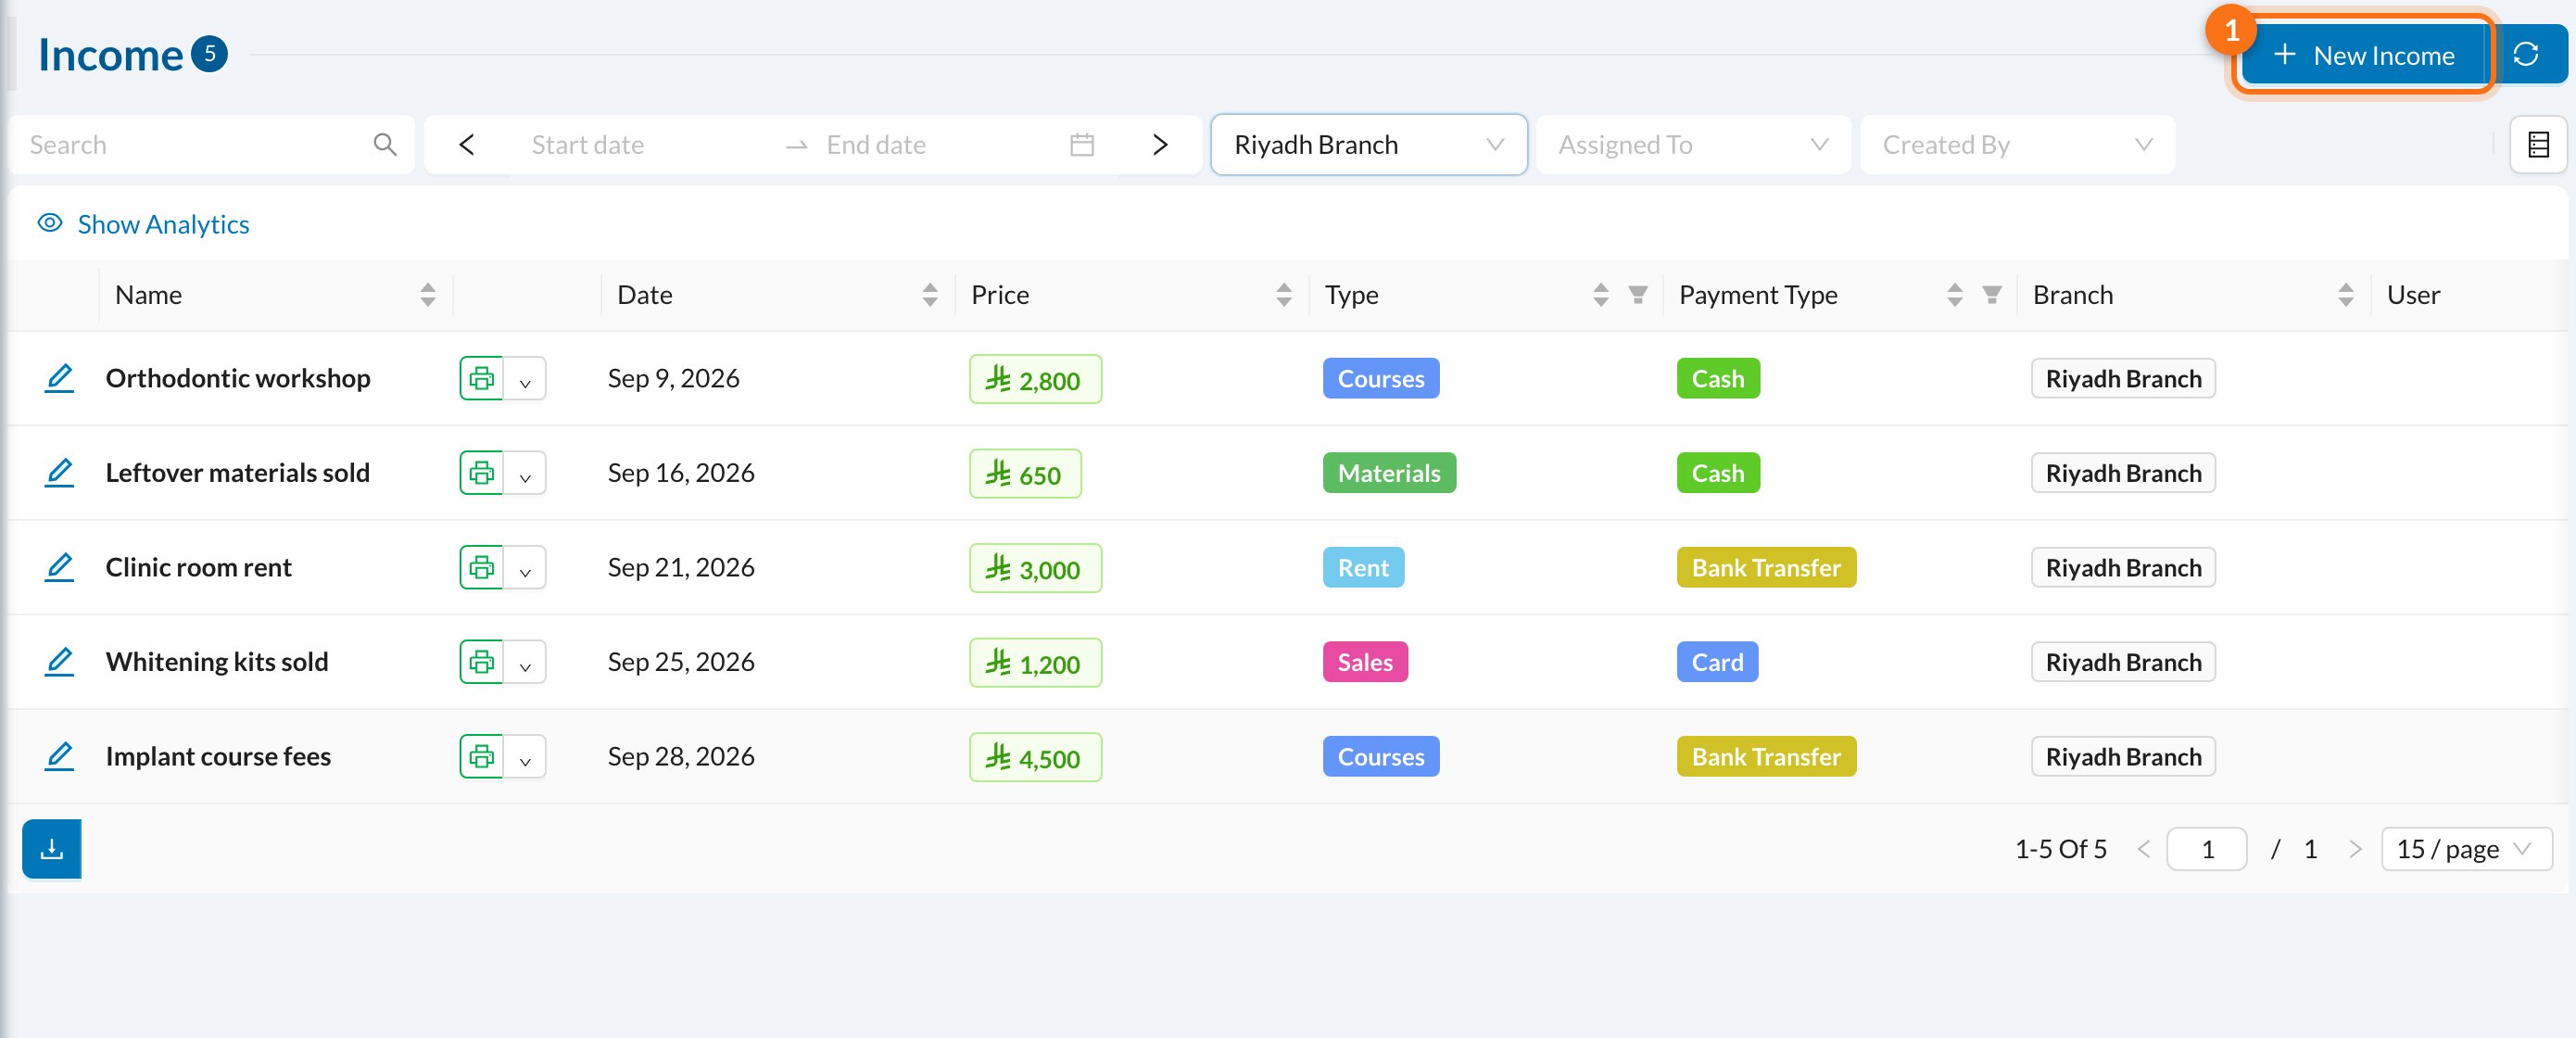Image resolution: width=2576 pixels, height=1038 pixels.
Task: Expand print options for Orthodontic workshop
Action: click(x=525, y=379)
